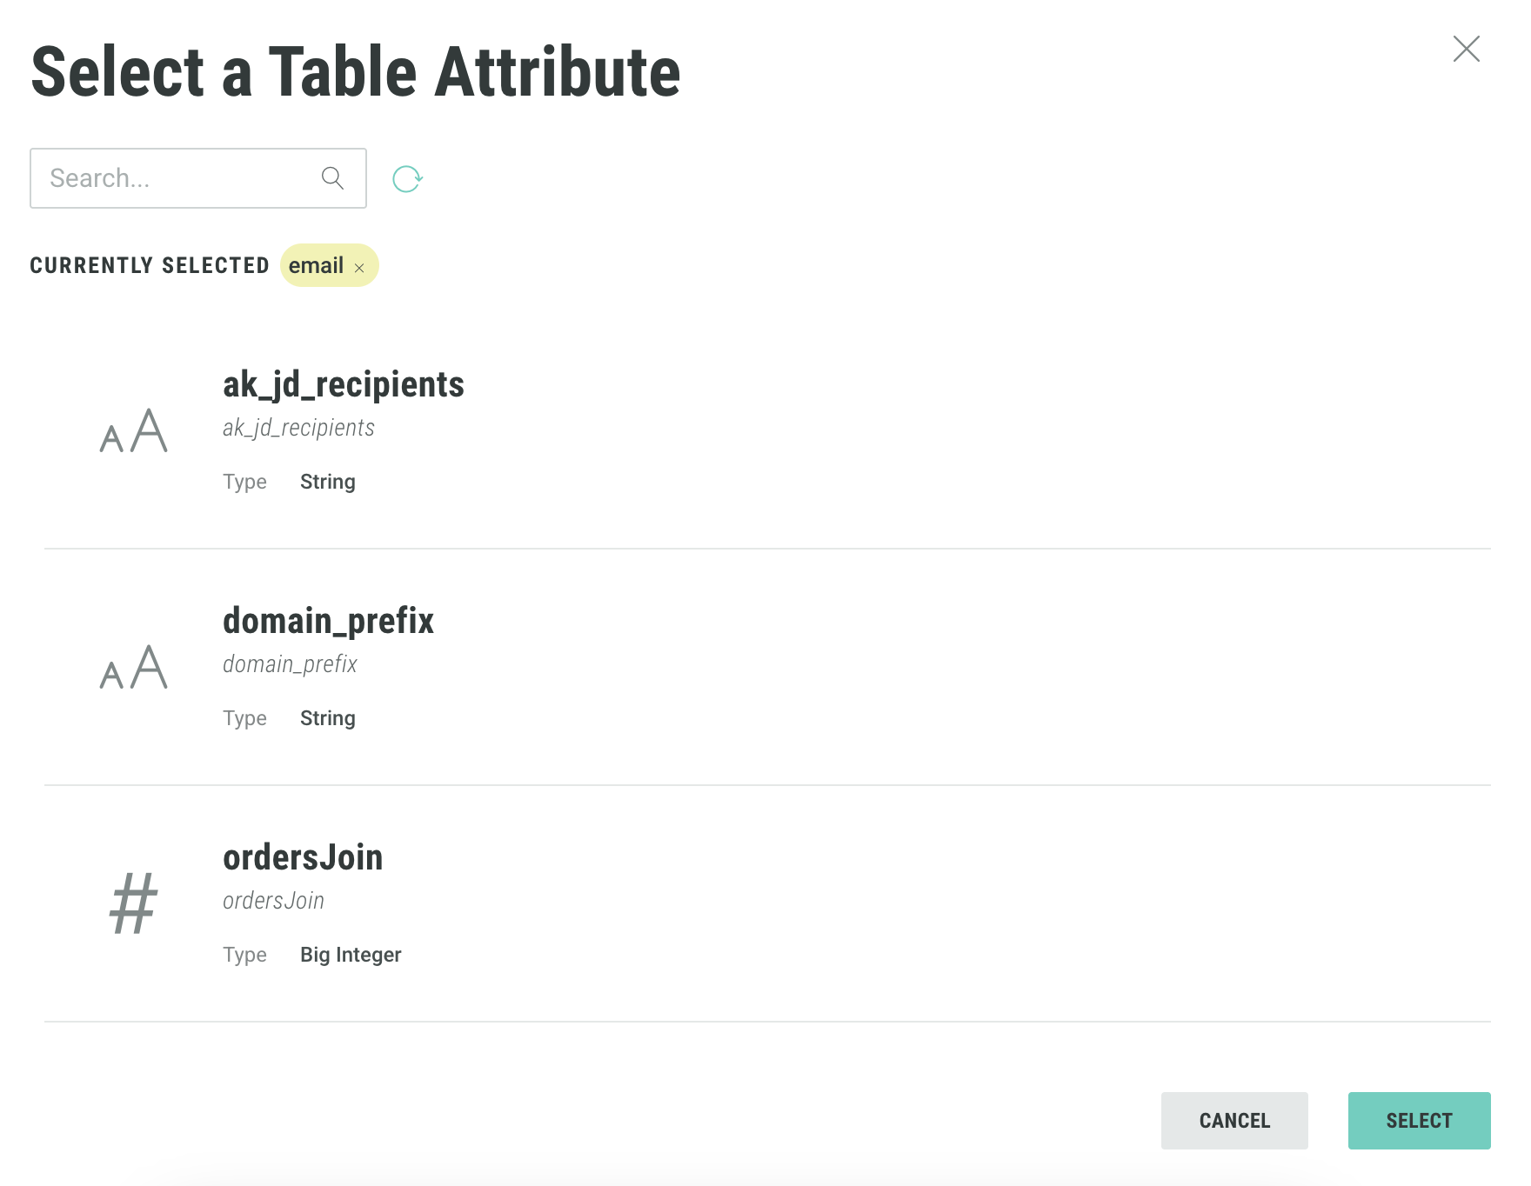Viewport: 1531px width, 1186px height.
Task: Confirm with the Select button
Action: (x=1419, y=1121)
